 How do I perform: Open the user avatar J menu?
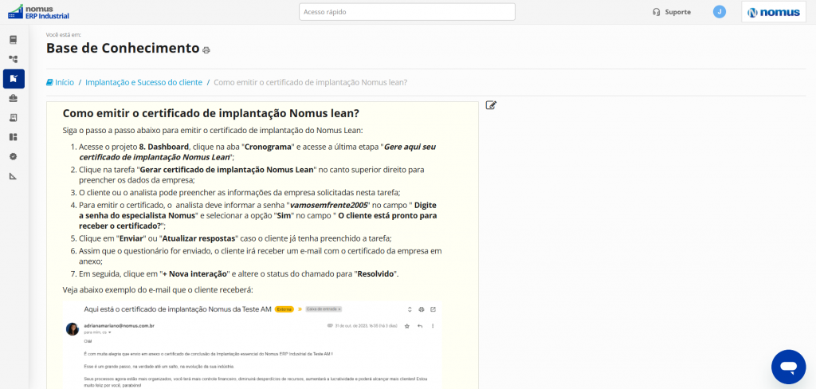(720, 12)
